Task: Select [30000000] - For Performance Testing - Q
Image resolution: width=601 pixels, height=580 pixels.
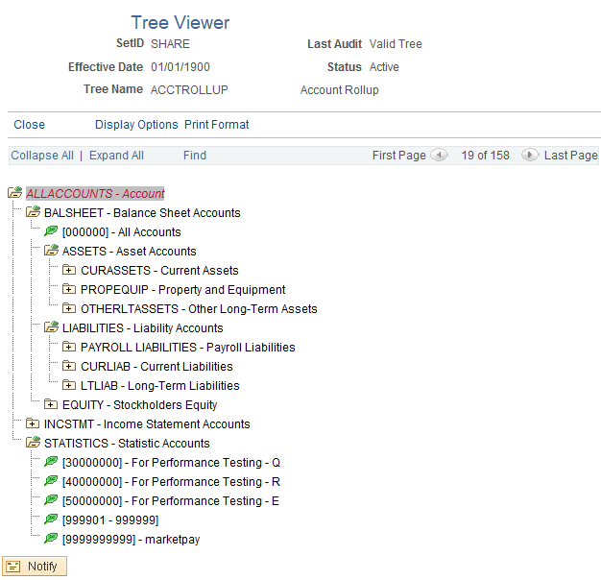Action: [x=171, y=463]
